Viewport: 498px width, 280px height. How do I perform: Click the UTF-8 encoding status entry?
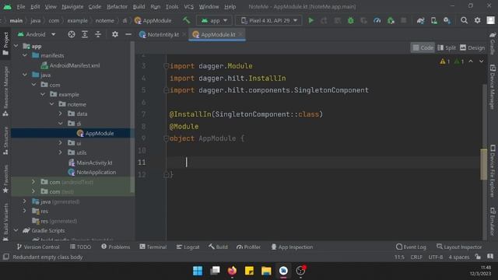[436, 257]
